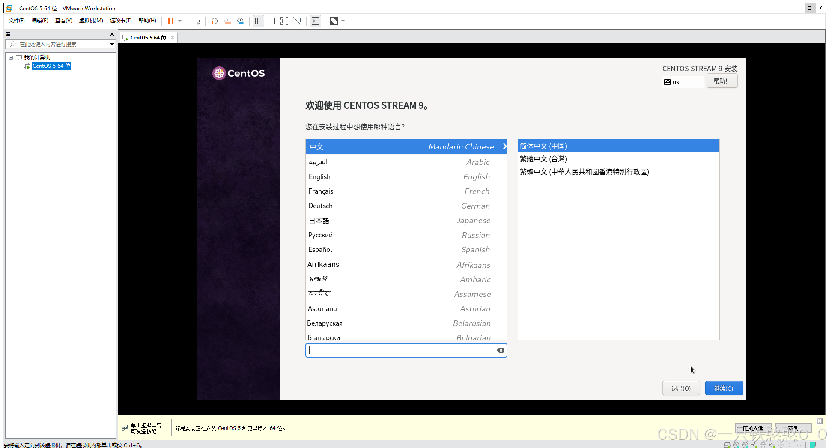Open the power options dropdown arrow
The height and width of the screenshot is (448, 829).
(180, 21)
